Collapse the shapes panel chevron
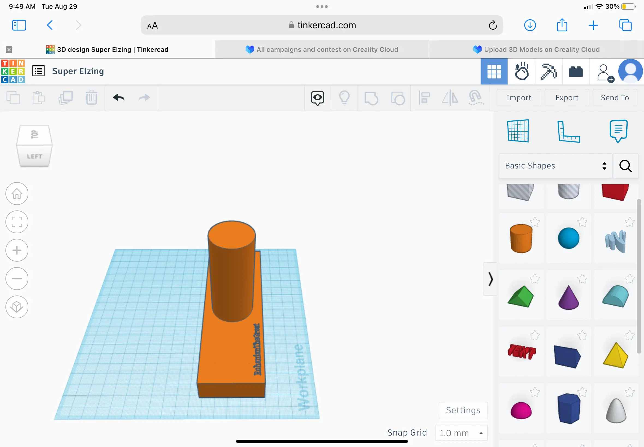Viewport: 644px width, 447px height. pos(490,279)
